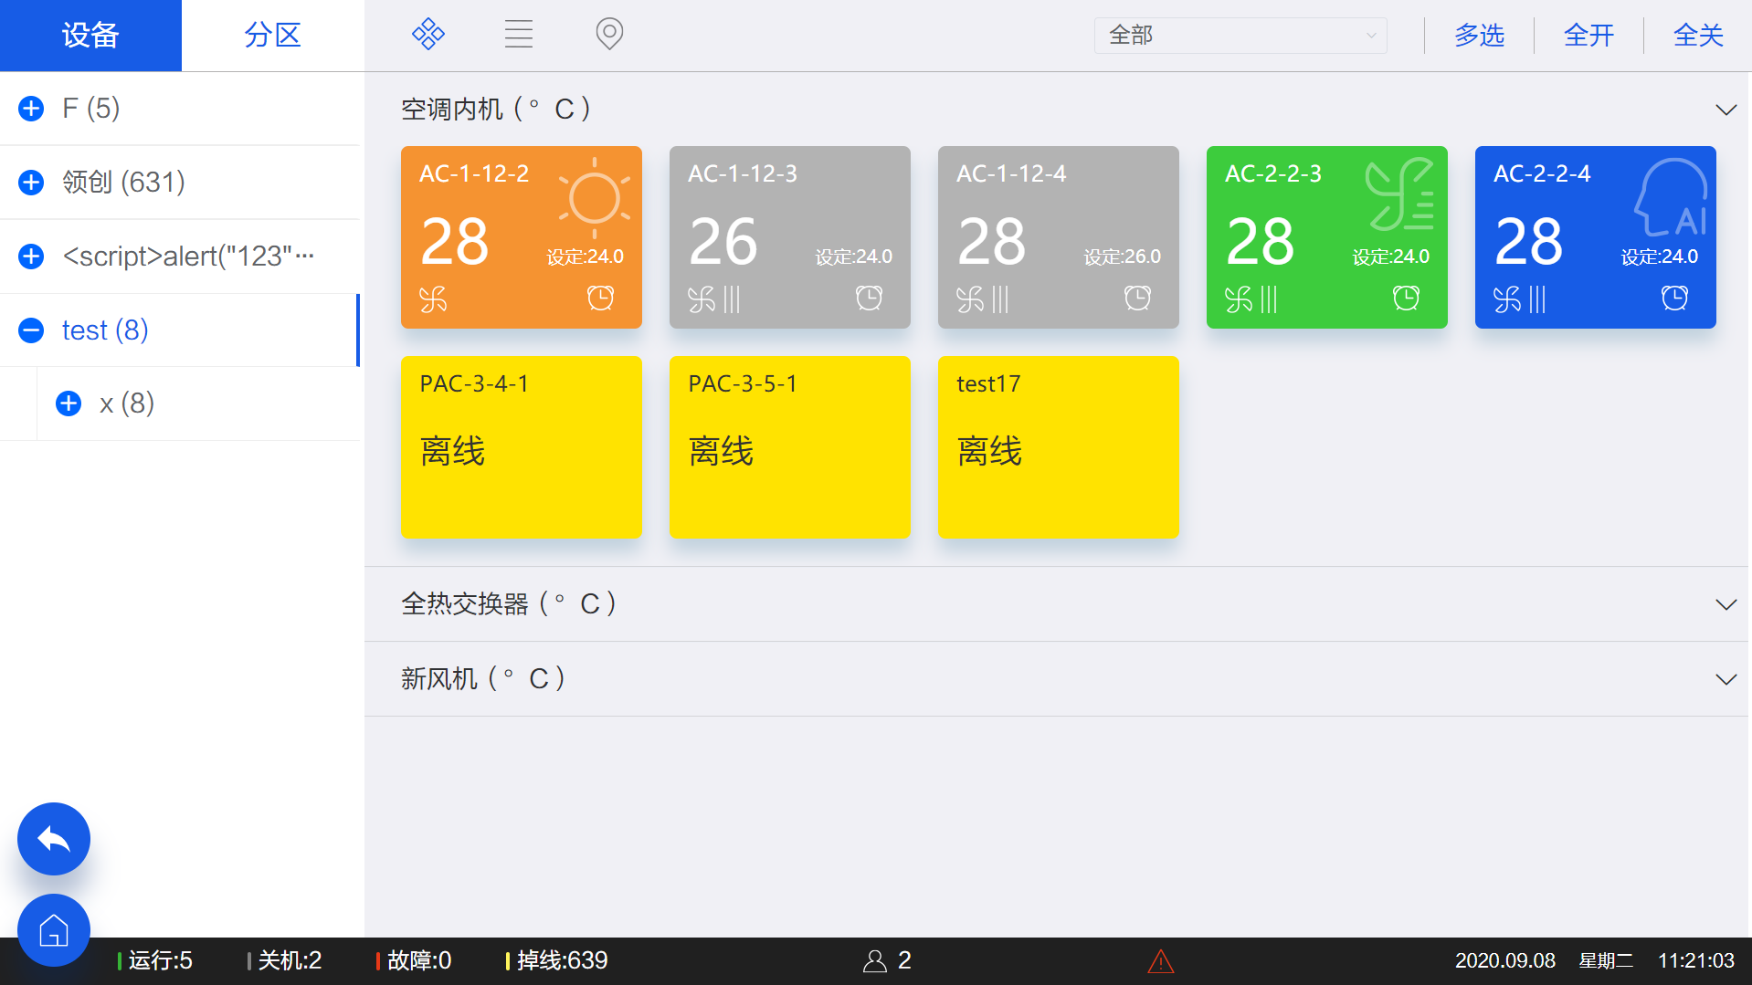Open the AC-2-2-3 device card

(x=1327, y=237)
